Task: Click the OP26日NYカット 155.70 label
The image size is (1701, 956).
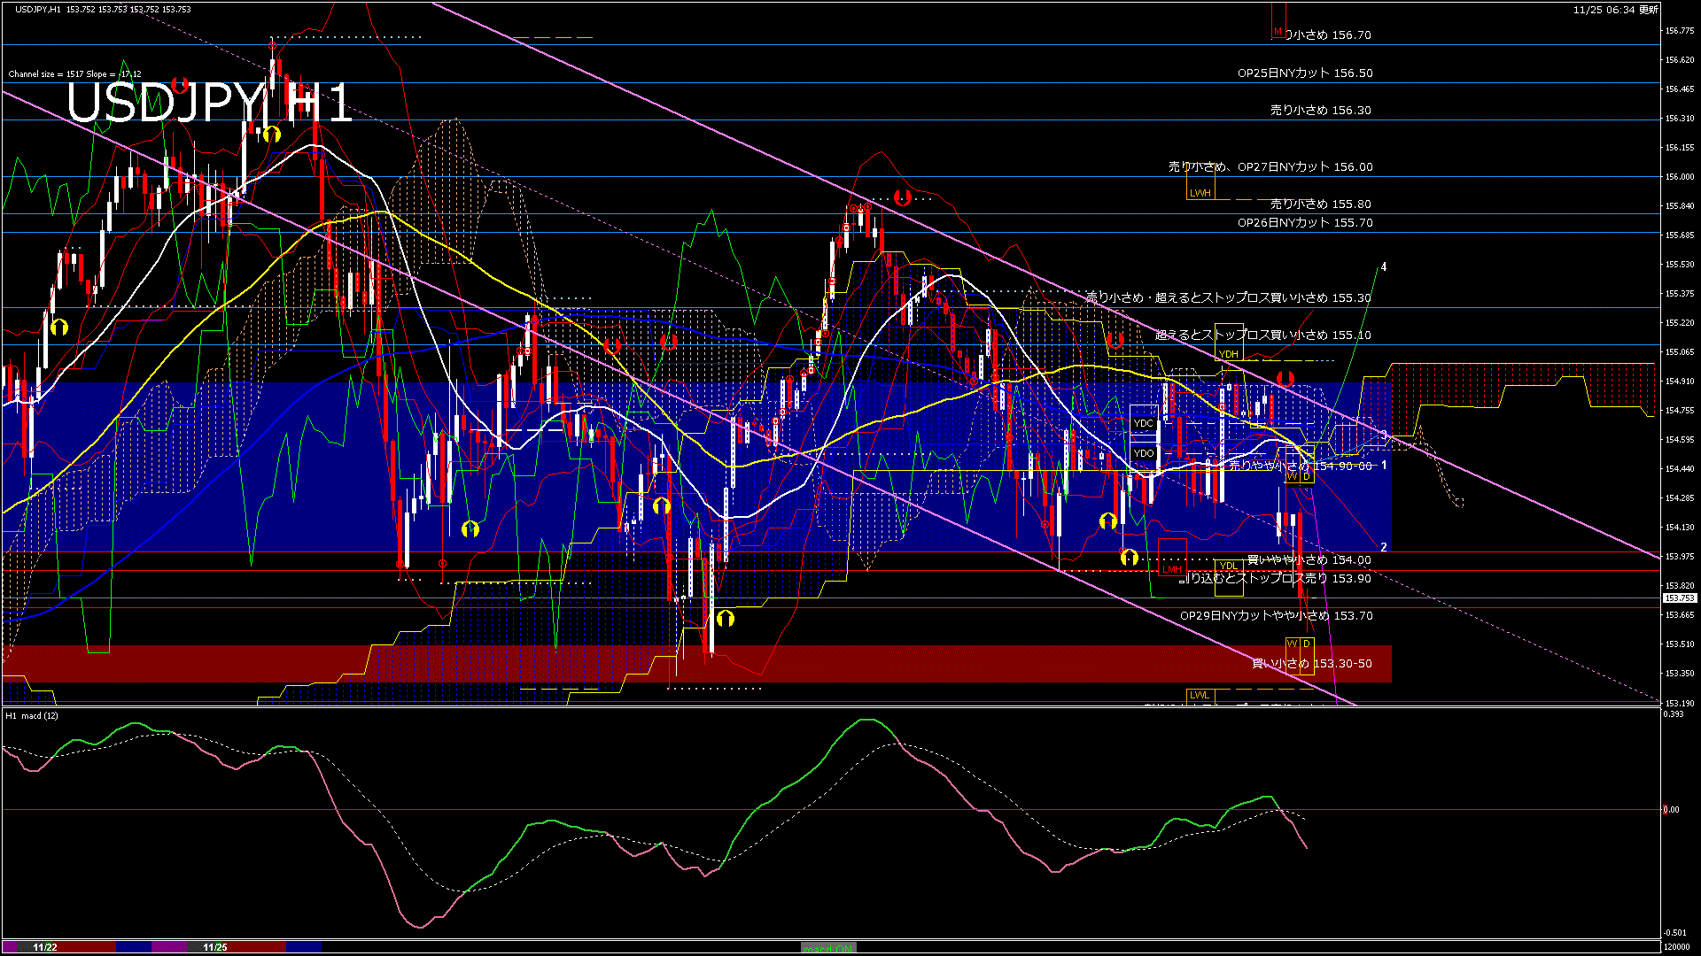Action: pos(1305,223)
